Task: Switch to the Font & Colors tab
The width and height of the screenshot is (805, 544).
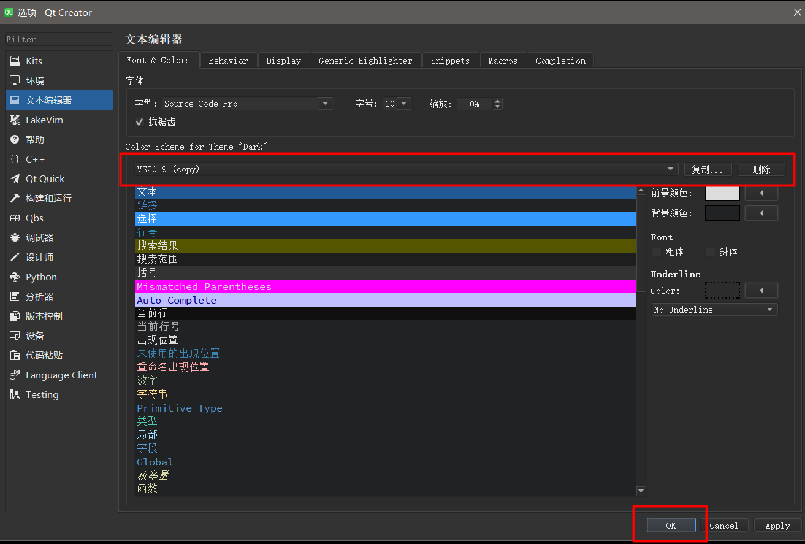Action: 158,60
